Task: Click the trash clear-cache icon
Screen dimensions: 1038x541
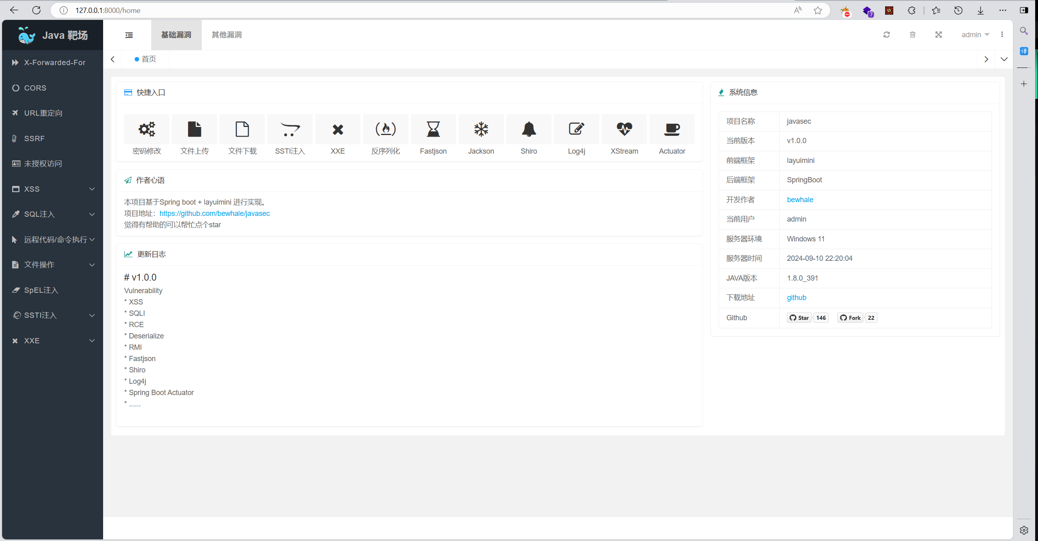Action: point(913,35)
